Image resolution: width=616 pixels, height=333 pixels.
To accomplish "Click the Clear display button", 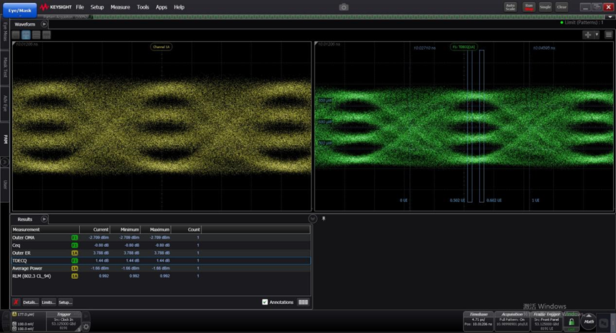I will pyautogui.click(x=562, y=6).
